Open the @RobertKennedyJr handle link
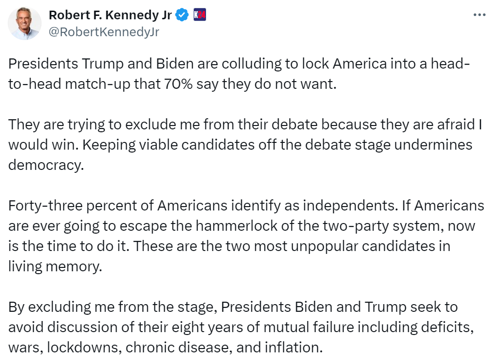Viewport: 492px width, 363px height. (104, 32)
